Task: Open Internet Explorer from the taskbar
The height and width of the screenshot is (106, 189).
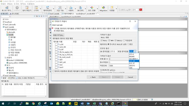Action: click(x=40, y=103)
